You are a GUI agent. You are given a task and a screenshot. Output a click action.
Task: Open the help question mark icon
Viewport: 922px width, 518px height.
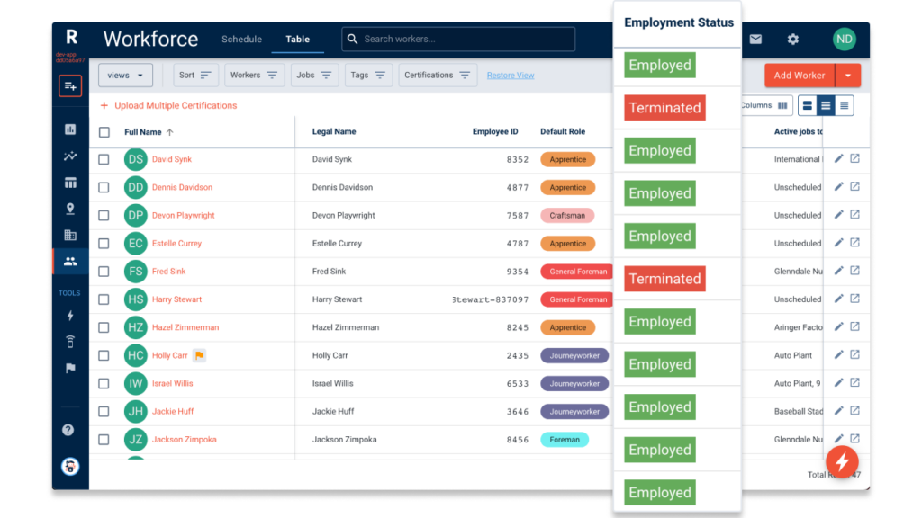point(68,430)
